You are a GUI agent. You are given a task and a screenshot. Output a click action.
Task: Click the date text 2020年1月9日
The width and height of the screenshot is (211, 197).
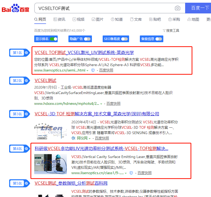(x=46, y=87)
